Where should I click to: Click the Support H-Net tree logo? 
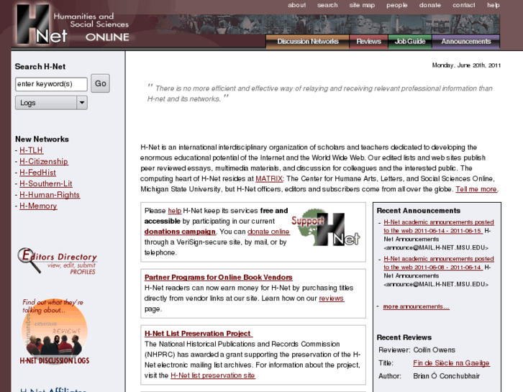[x=326, y=227]
